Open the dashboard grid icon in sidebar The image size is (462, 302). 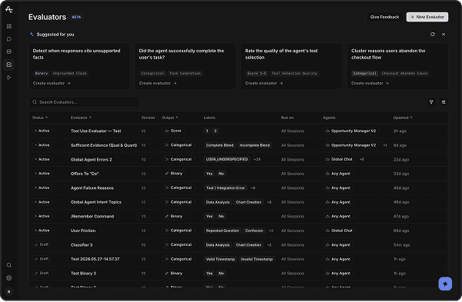[9, 26]
